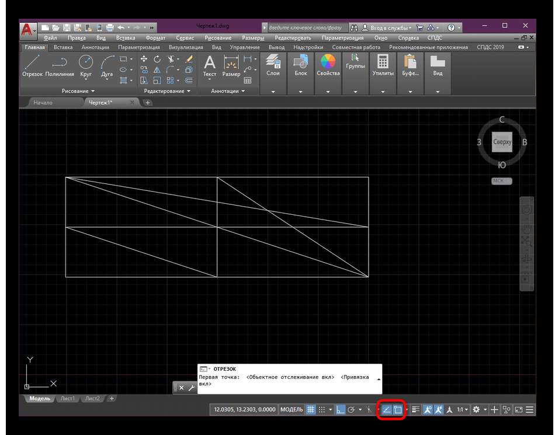
Task: Click the Вход в службы sign-in button
Action: (x=387, y=27)
